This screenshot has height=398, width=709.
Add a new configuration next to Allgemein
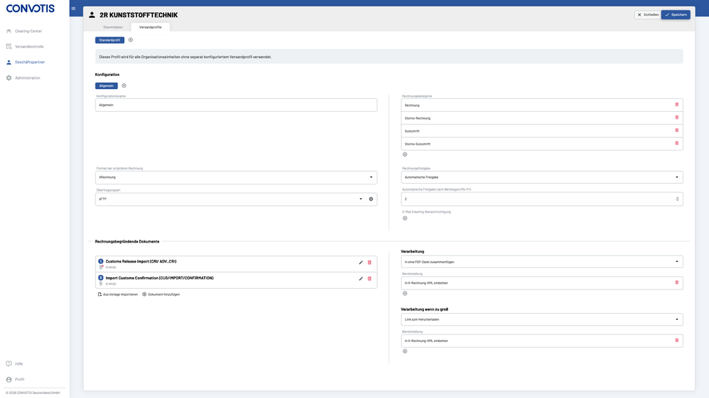pyautogui.click(x=124, y=86)
